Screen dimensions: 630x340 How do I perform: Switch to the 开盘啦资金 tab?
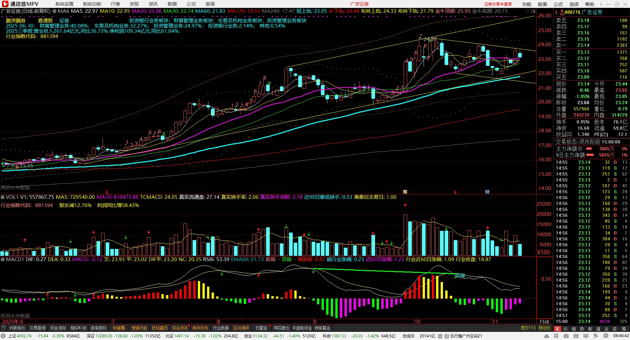pyautogui.click(x=302, y=328)
